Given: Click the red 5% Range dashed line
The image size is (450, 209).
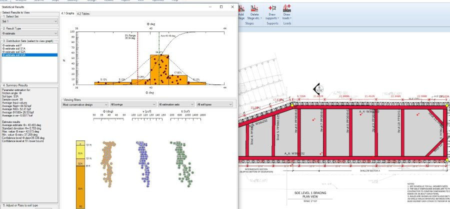Looking at the screenshot, I should pos(138,57).
